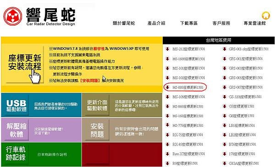Click the red 【安裝問題】 link in instructions
Image resolution: width=275 pixels, height=167 pixels.
(x=90, y=81)
